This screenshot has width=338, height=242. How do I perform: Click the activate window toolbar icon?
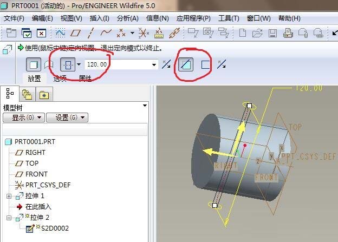coord(11,33)
